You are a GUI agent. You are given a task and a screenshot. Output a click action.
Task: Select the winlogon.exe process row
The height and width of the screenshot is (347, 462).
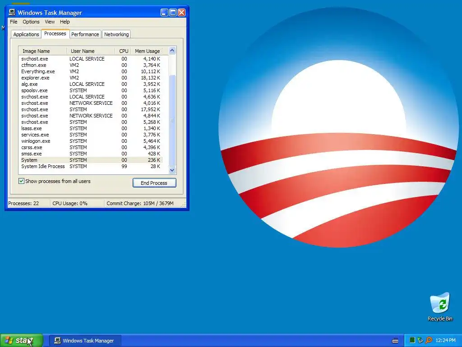pyautogui.click(x=91, y=141)
